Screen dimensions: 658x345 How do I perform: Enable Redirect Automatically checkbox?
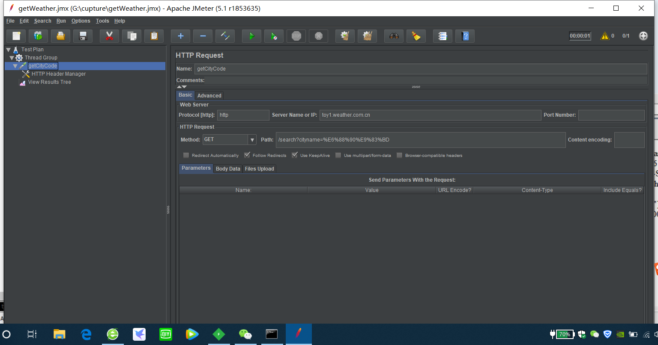tap(186, 155)
